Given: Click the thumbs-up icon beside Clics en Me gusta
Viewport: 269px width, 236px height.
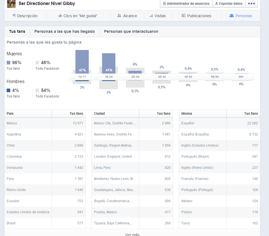Looking at the screenshot, I should (x=60, y=16).
